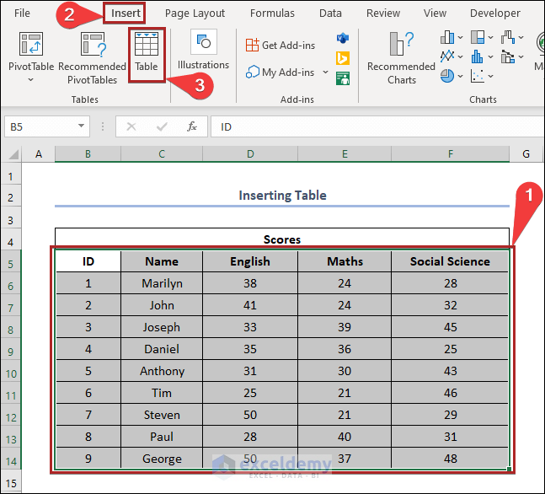
Task: Click Get Add-ins
Action: click(x=281, y=46)
